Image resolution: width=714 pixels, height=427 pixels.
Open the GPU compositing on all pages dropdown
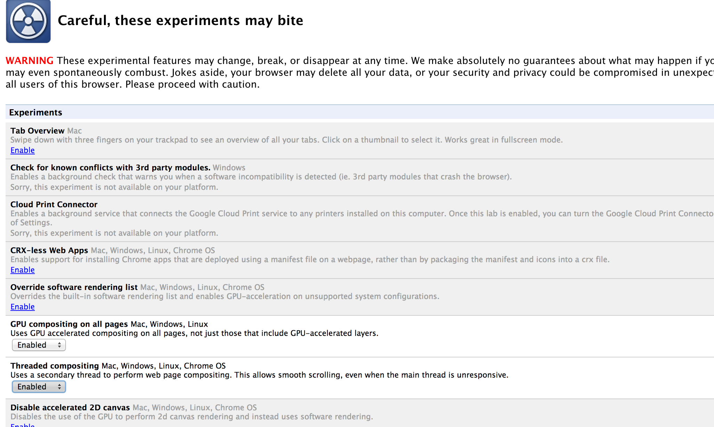tap(39, 345)
